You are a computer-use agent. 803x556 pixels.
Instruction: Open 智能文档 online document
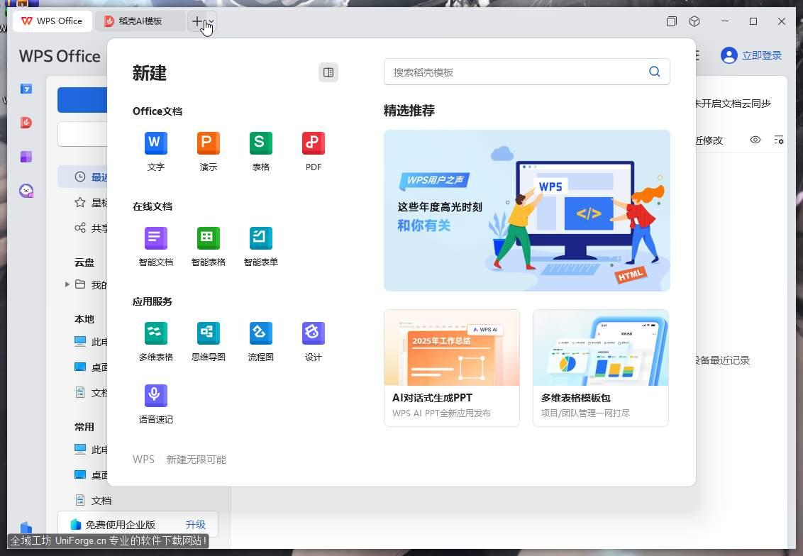[x=155, y=247]
